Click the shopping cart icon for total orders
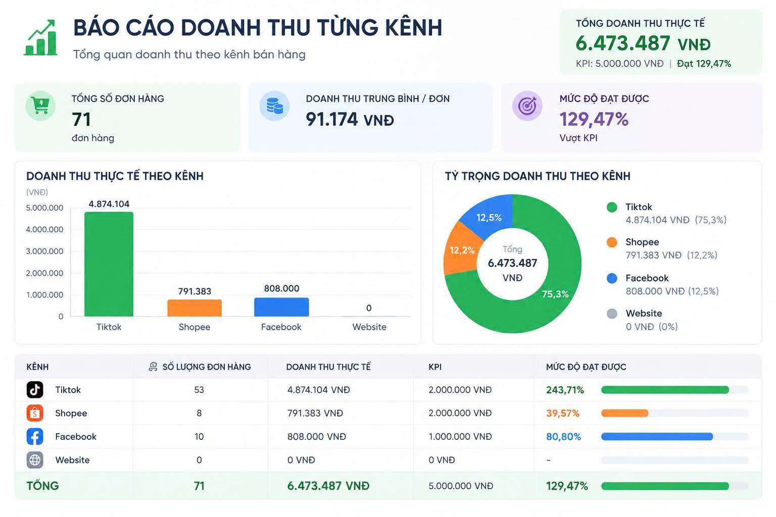The width and height of the screenshot is (776, 517). coord(40,106)
